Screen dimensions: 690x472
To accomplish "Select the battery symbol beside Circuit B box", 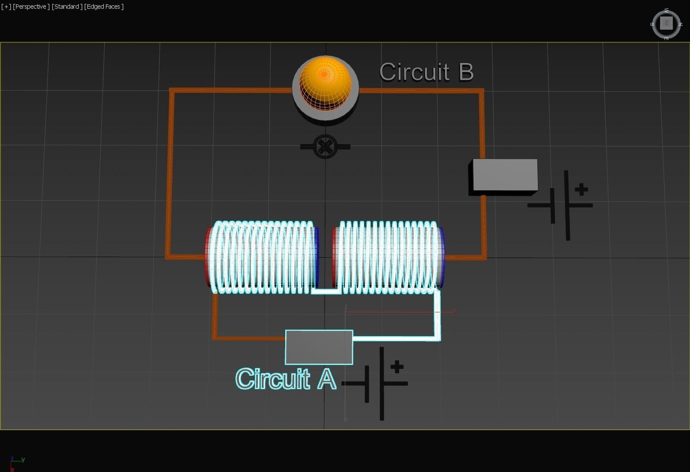I will click(x=560, y=205).
